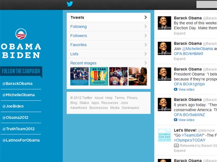Open the Resources footer link

click(110, 103)
